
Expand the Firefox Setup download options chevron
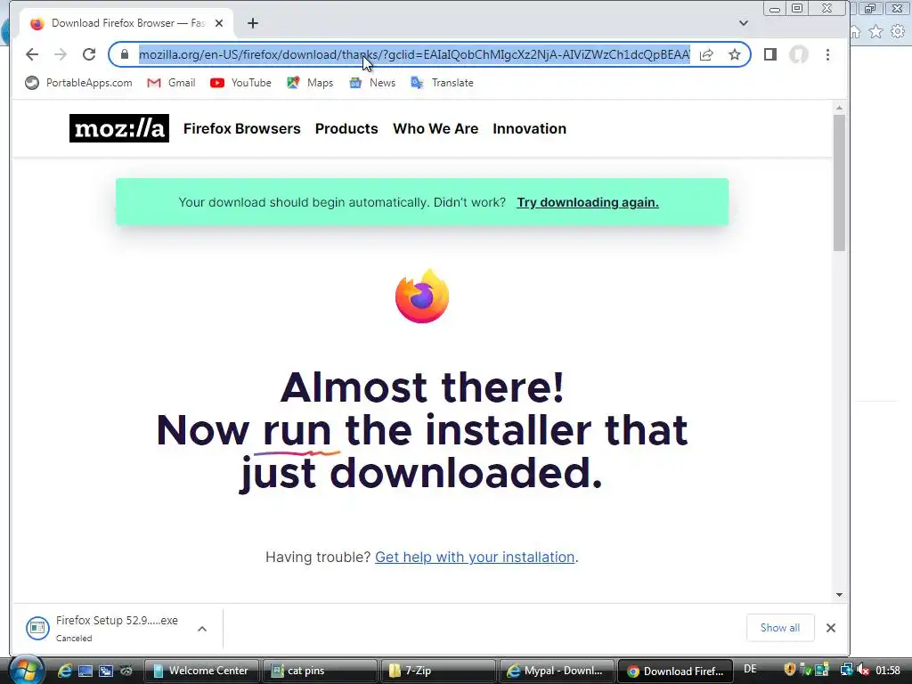[x=202, y=629]
